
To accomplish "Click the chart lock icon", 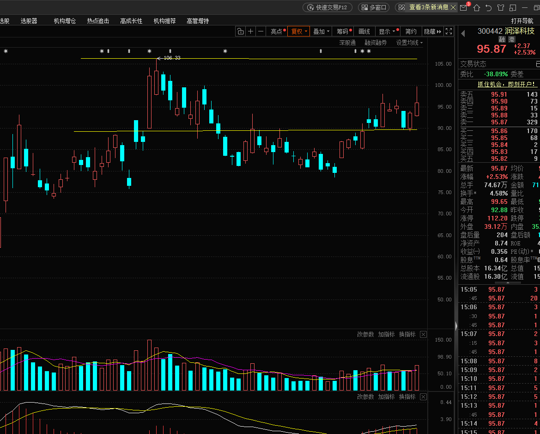I will tap(240, 31).
